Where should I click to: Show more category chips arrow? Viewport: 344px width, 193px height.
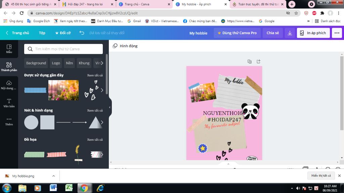click(x=102, y=63)
